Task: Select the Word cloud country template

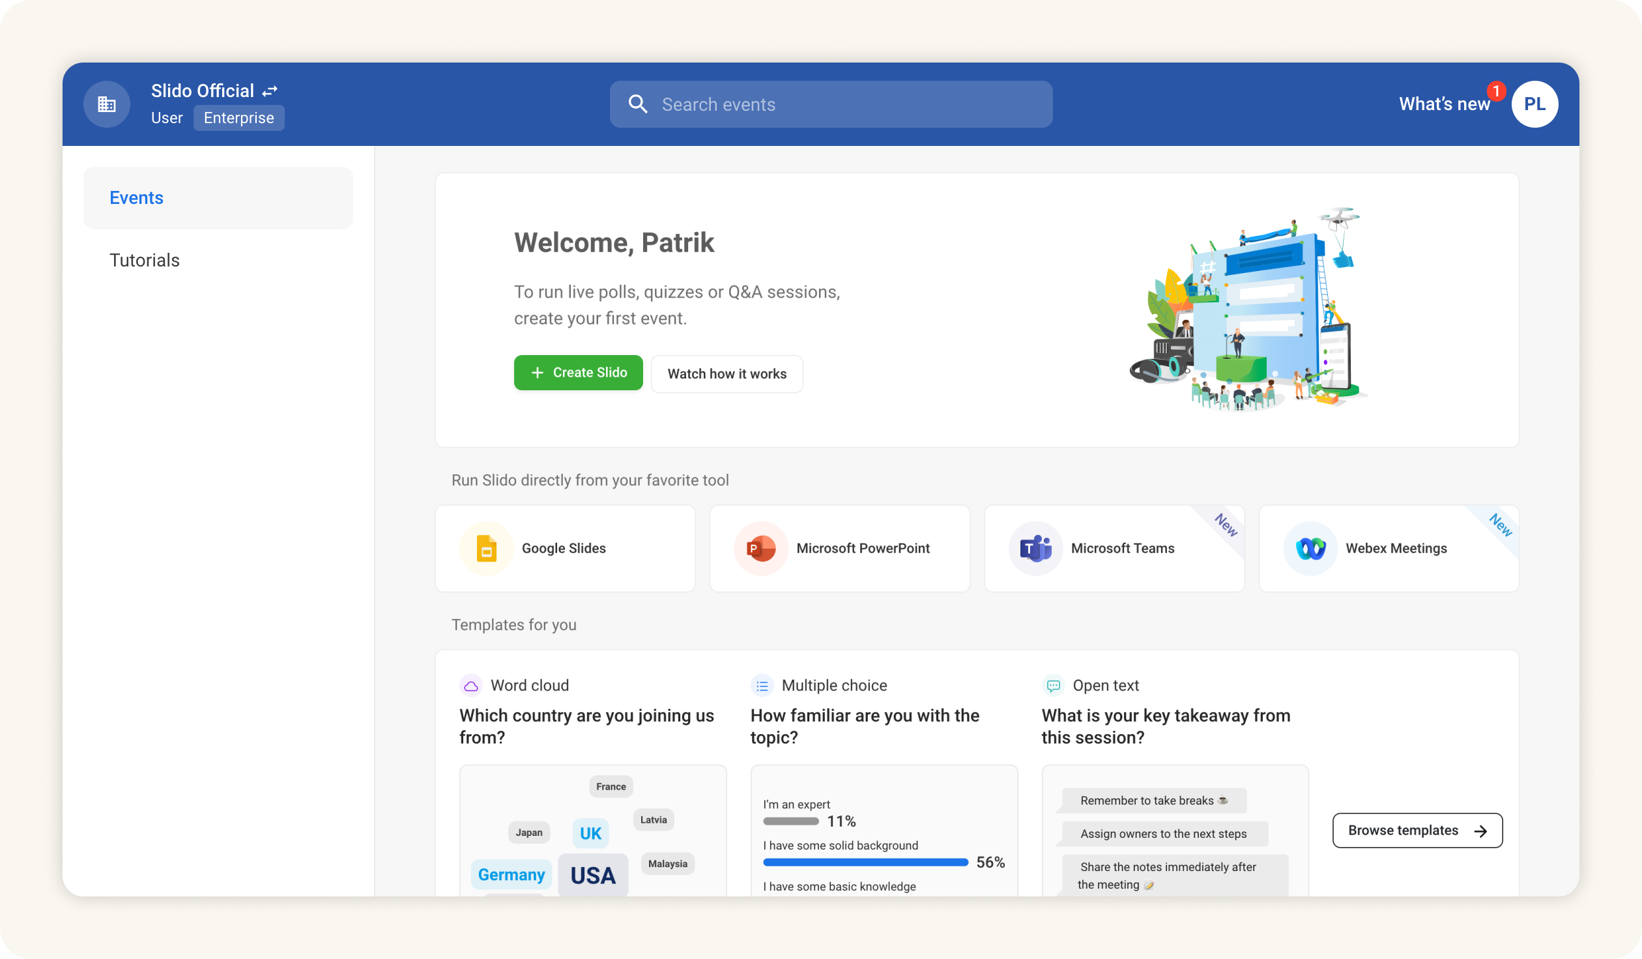Action: [x=593, y=785]
